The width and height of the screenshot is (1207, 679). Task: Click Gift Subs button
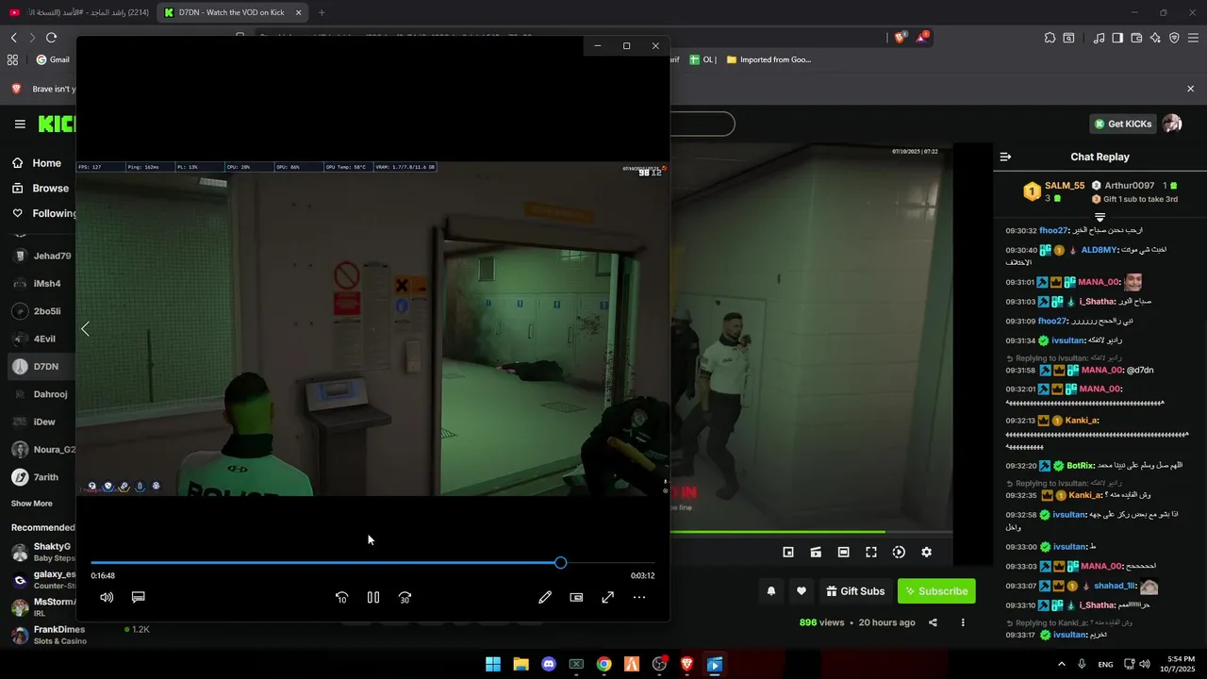(855, 591)
